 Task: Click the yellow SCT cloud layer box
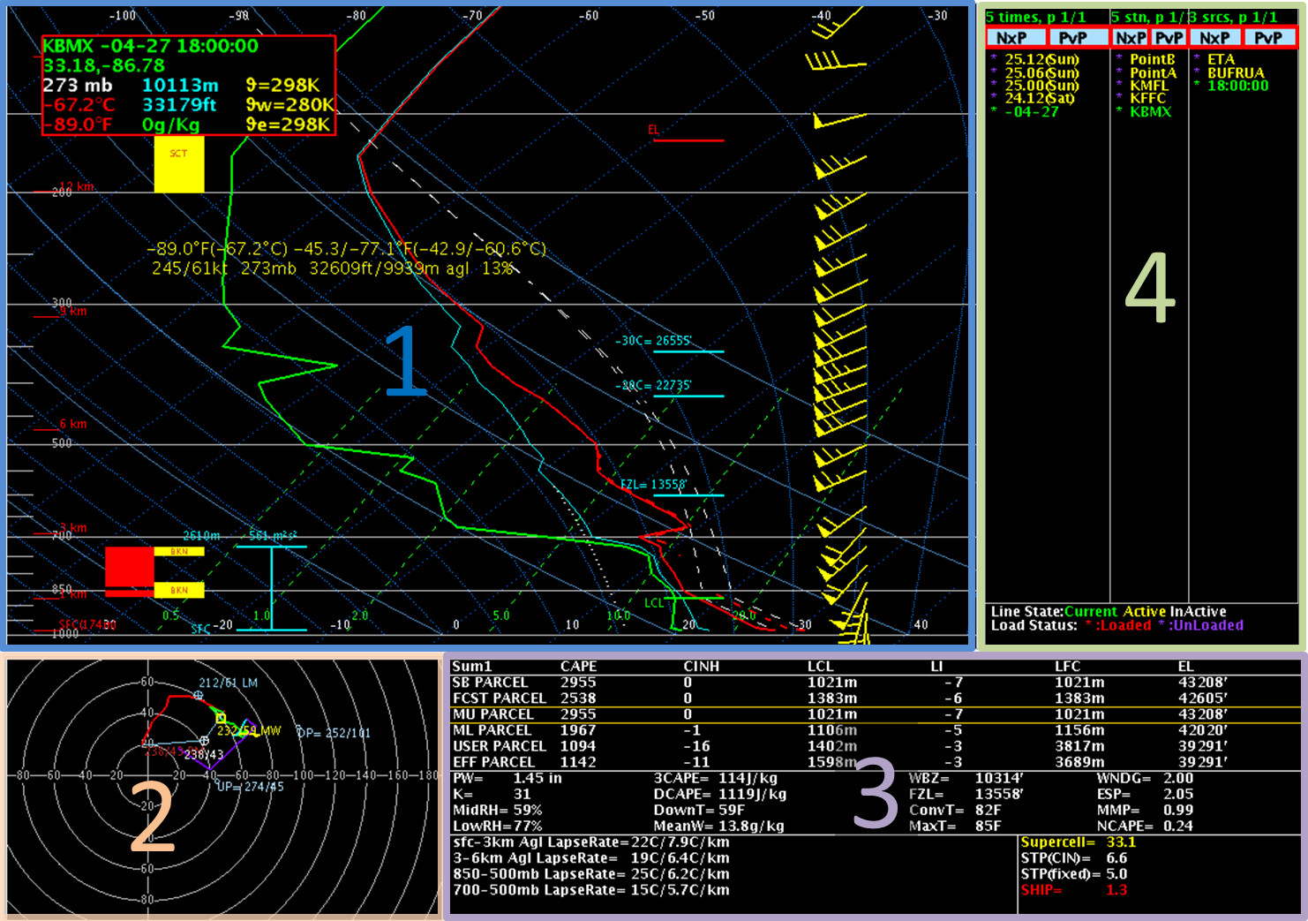[179, 164]
